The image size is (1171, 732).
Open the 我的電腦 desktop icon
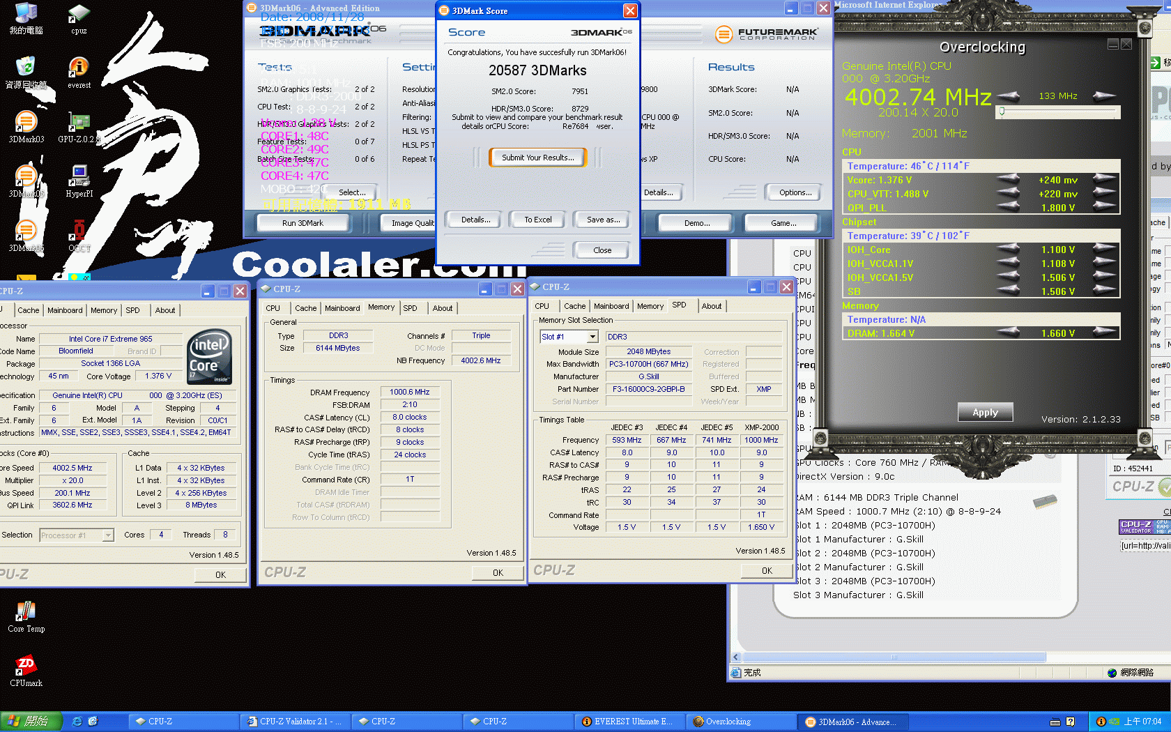tap(26, 18)
